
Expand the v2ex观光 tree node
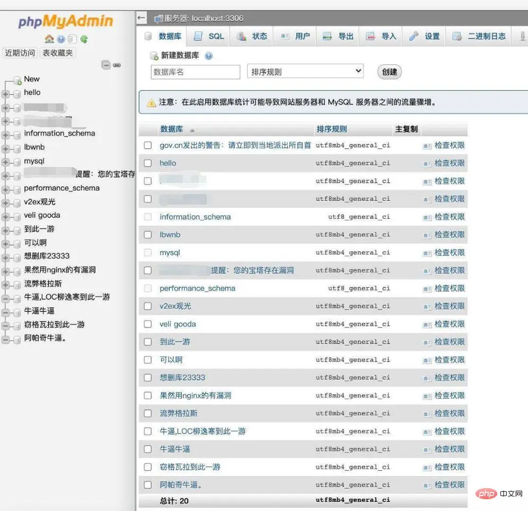[5, 203]
